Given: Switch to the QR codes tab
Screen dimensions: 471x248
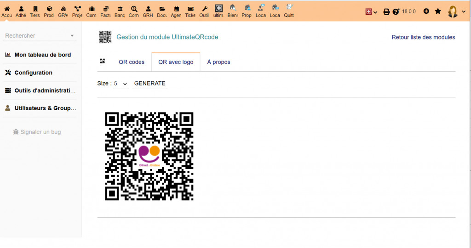Looking at the screenshot, I should pyautogui.click(x=132, y=62).
